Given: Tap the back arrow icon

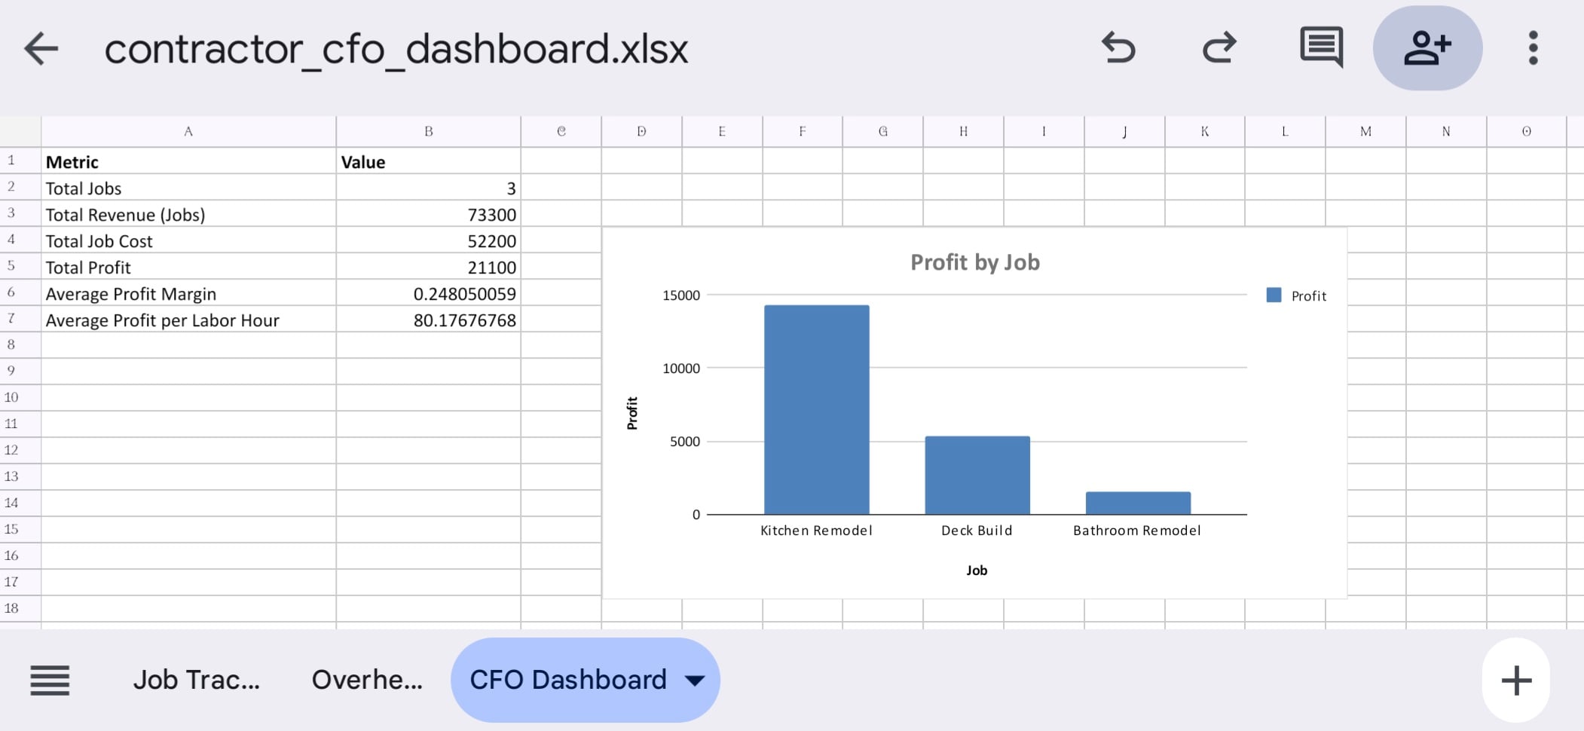Looking at the screenshot, I should click(41, 49).
